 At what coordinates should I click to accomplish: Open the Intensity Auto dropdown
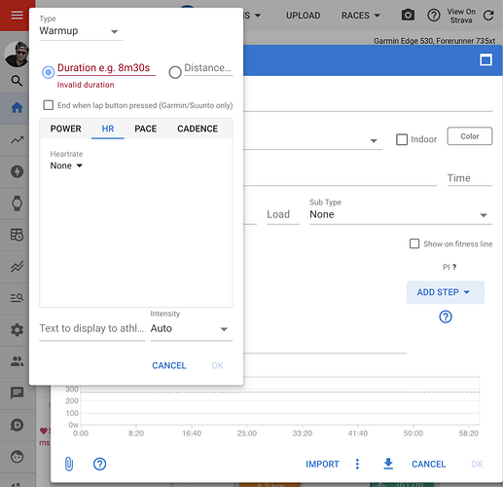(x=192, y=328)
